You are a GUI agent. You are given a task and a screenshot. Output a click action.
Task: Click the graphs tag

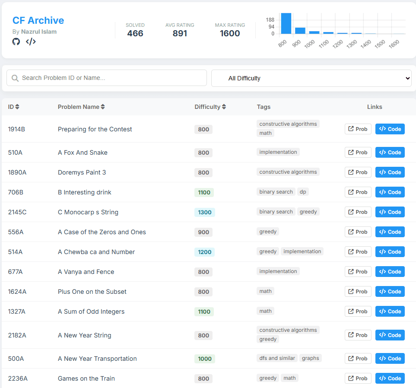[311, 358]
